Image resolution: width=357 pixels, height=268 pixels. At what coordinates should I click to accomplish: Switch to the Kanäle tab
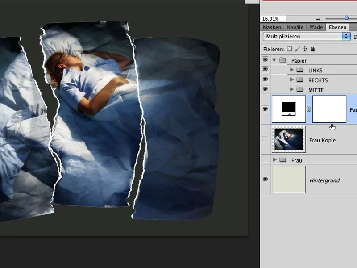click(295, 27)
